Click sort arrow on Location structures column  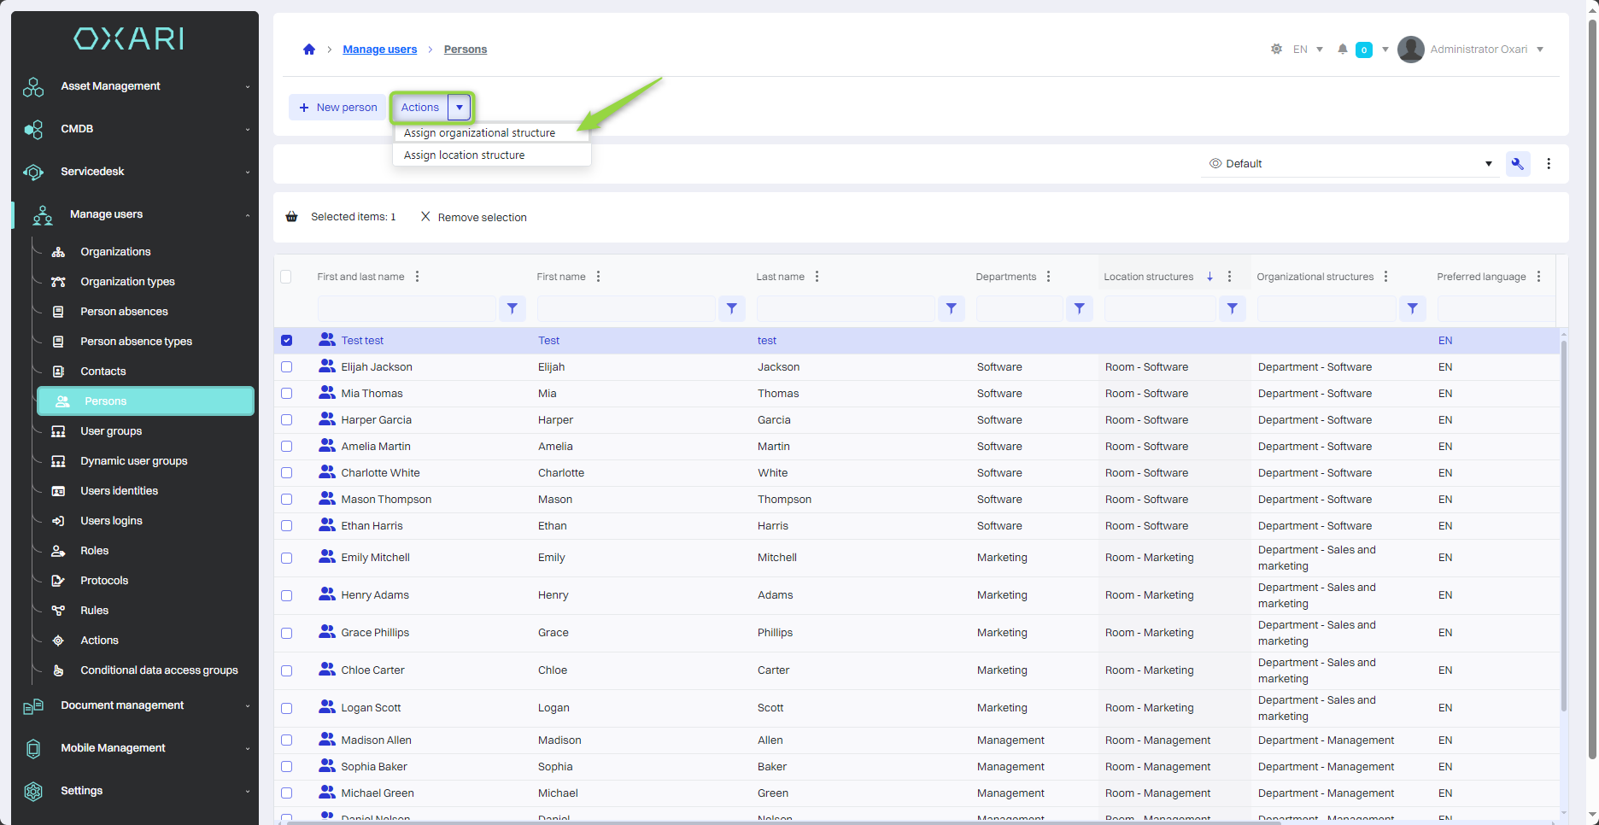click(x=1209, y=277)
